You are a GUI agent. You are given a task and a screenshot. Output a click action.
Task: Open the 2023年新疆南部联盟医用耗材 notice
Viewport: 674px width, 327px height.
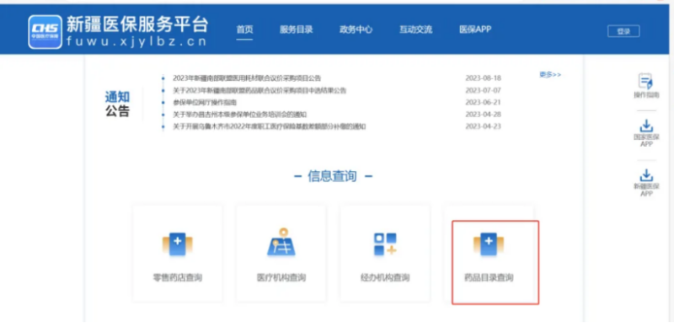coord(247,78)
